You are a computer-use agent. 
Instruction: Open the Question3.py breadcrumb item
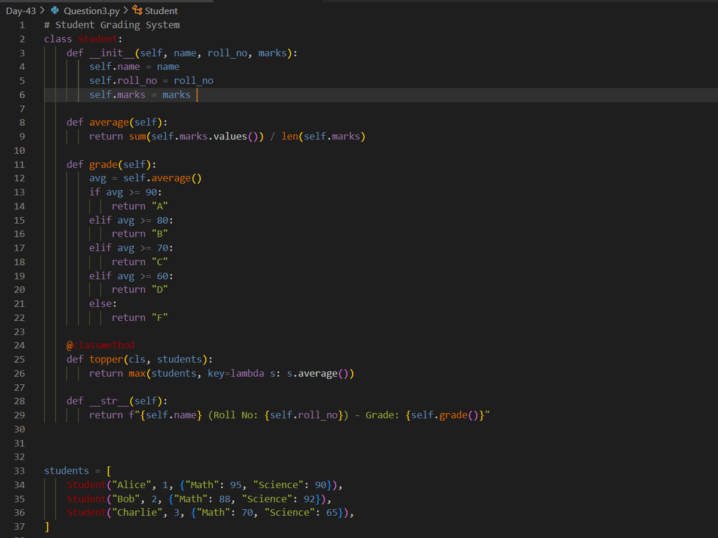coord(92,11)
